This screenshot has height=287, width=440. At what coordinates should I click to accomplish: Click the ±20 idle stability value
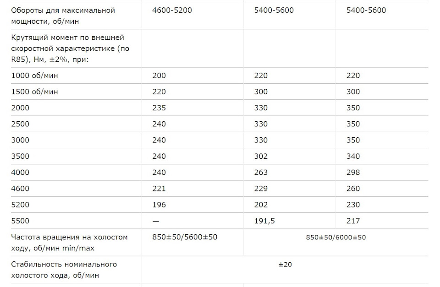(285, 264)
